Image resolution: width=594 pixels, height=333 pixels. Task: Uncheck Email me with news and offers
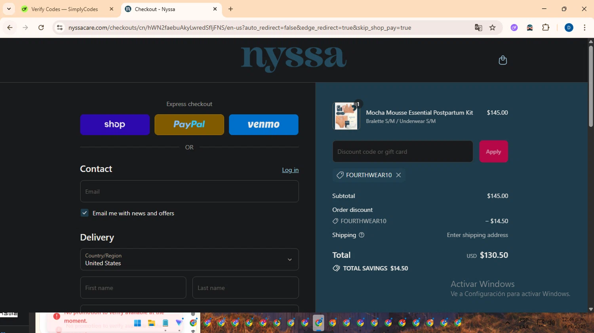pos(84,213)
